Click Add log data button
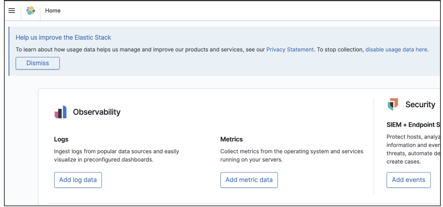The image size is (443, 207). pos(78,180)
